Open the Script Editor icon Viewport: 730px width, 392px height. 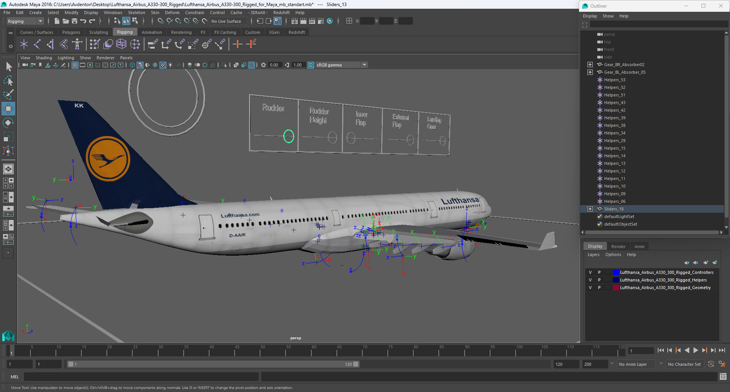point(723,376)
